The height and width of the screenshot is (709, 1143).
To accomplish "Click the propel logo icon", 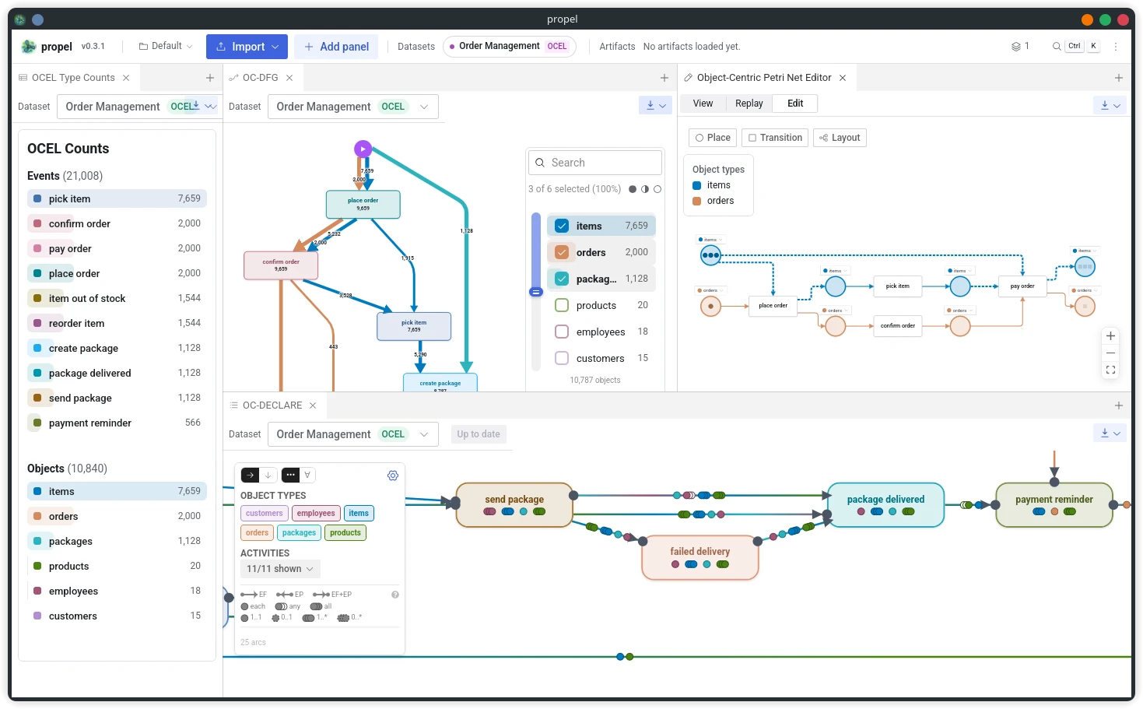I will pos(29,47).
